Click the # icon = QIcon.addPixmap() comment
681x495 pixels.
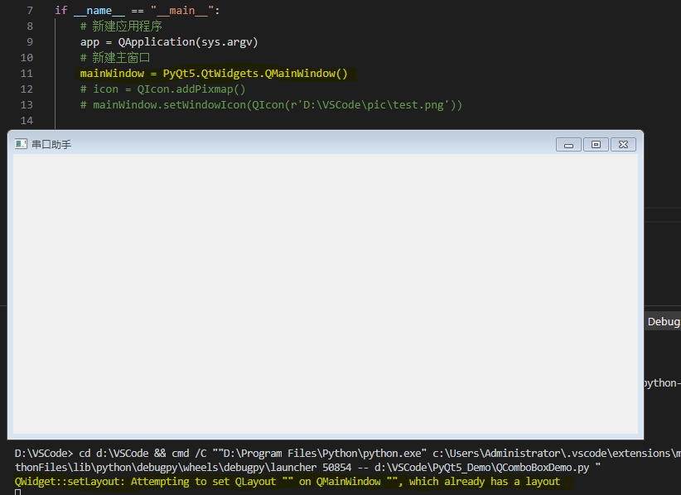point(163,89)
